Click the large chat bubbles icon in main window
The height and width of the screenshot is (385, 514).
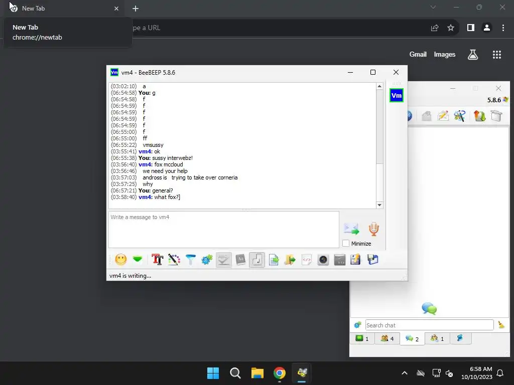click(429, 308)
